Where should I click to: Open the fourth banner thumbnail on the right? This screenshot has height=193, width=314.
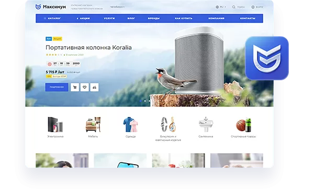click(237, 160)
